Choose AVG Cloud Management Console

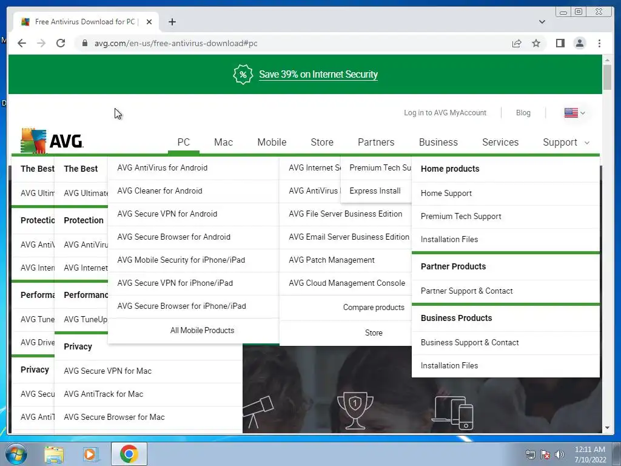[x=347, y=283]
